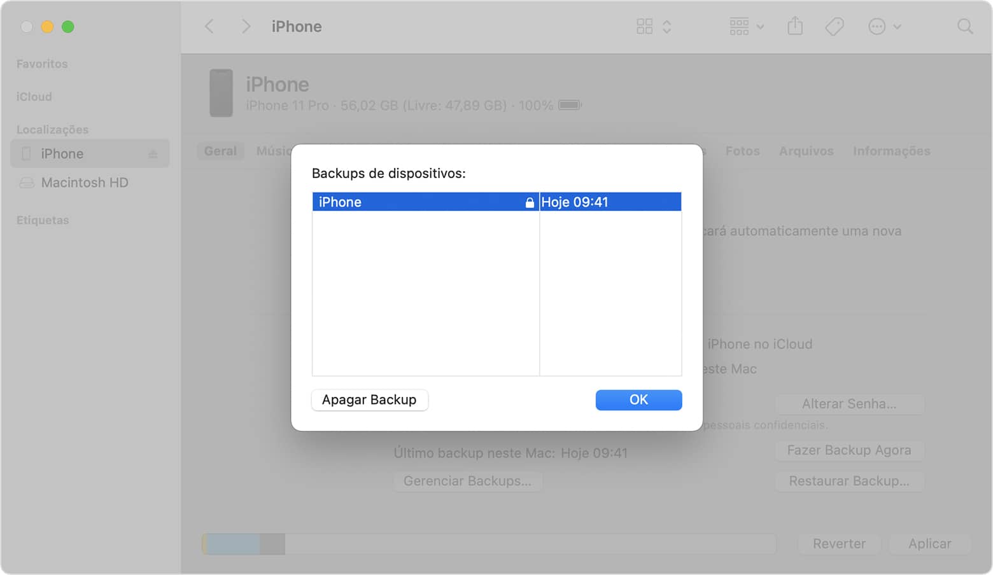Screen dimensions: 993x575
Task: Click iPhone 11 Pro storage details text
Action: pyautogui.click(x=400, y=105)
